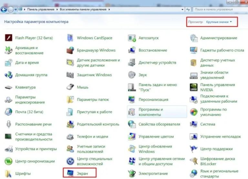
Task: Open the Домашняя группа icon
Action: [8, 75]
